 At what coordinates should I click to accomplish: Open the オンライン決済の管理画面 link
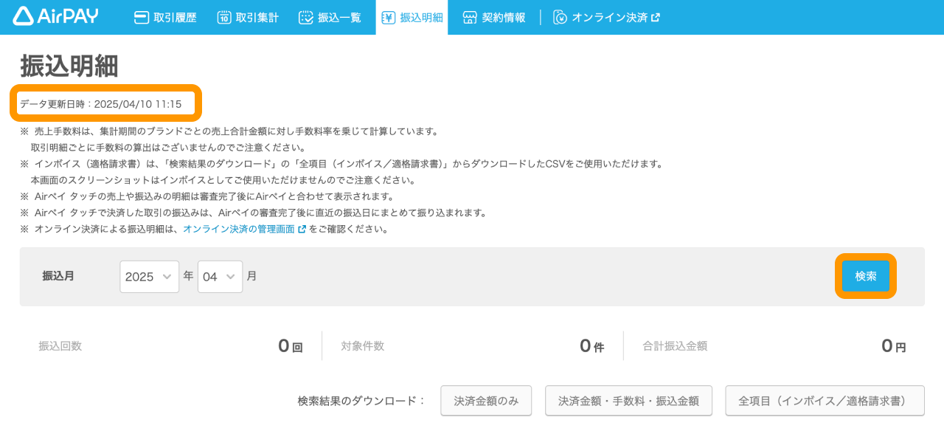pos(239,230)
